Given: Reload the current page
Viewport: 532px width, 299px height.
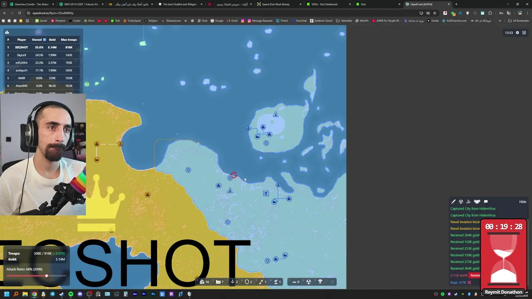Looking at the screenshot, I should 19,13.
